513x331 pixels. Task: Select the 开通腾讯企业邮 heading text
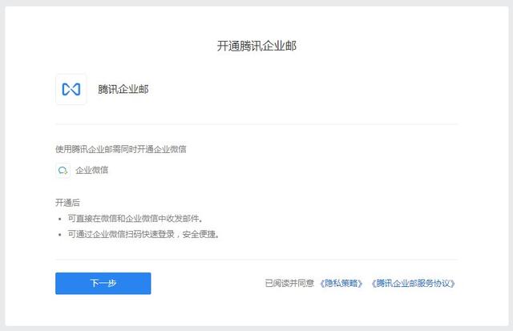256,46
